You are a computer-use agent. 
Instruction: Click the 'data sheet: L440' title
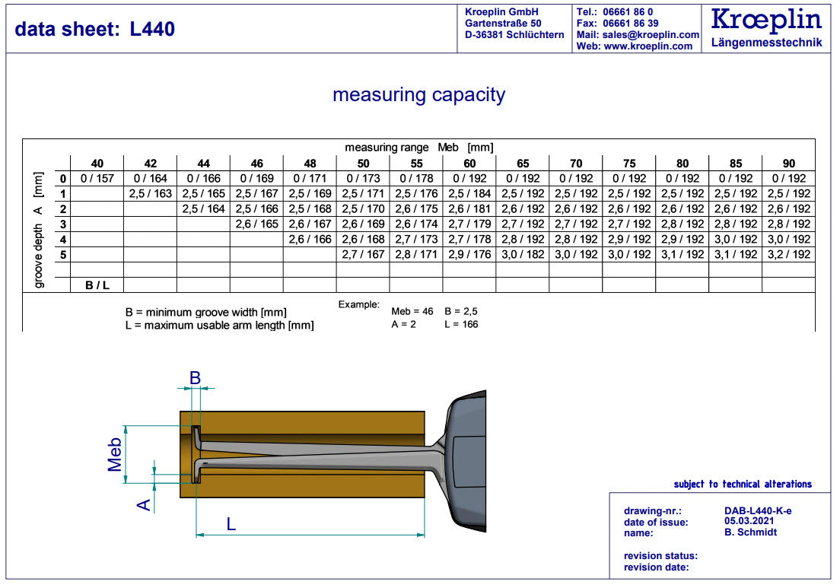point(95,30)
